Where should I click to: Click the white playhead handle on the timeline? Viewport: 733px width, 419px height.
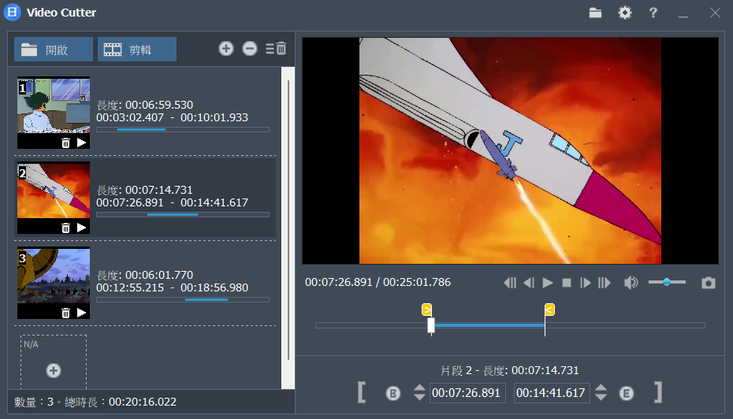click(431, 325)
